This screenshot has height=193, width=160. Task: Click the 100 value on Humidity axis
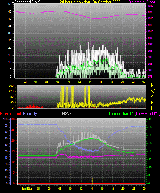[6, 119]
